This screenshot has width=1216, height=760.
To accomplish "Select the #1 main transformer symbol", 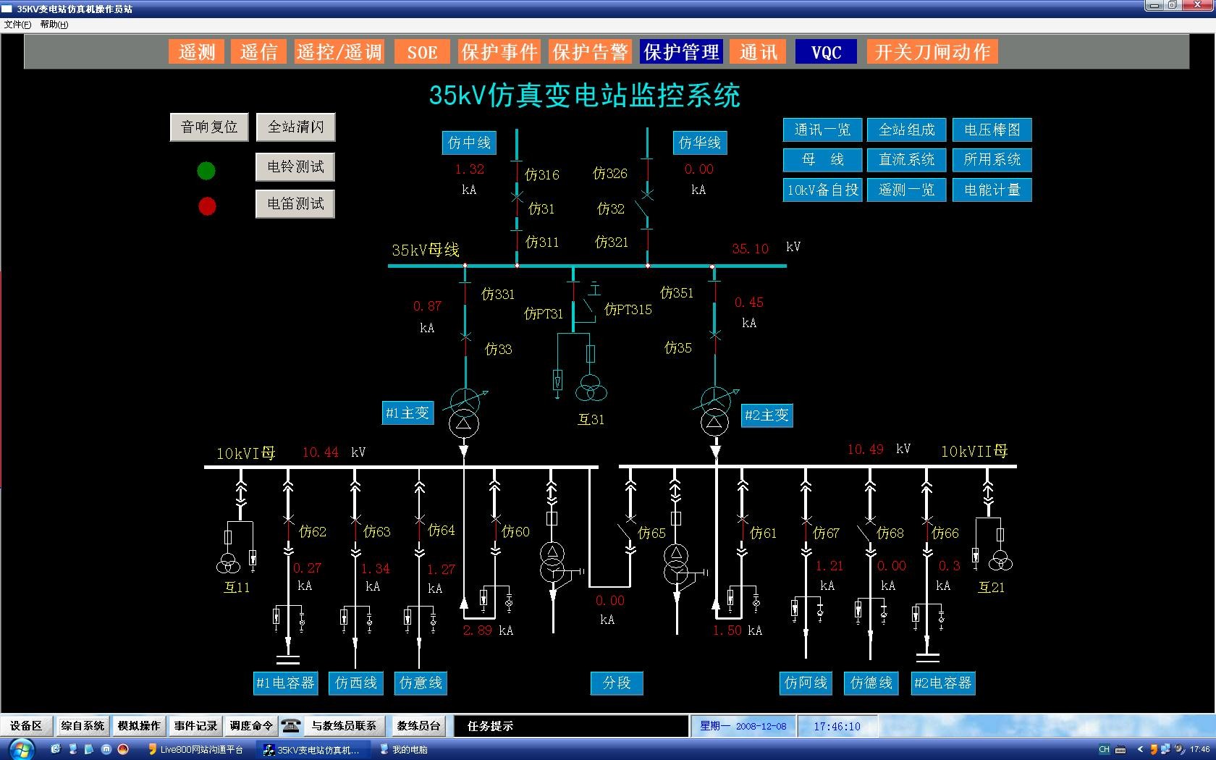I will tap(464, 413).
